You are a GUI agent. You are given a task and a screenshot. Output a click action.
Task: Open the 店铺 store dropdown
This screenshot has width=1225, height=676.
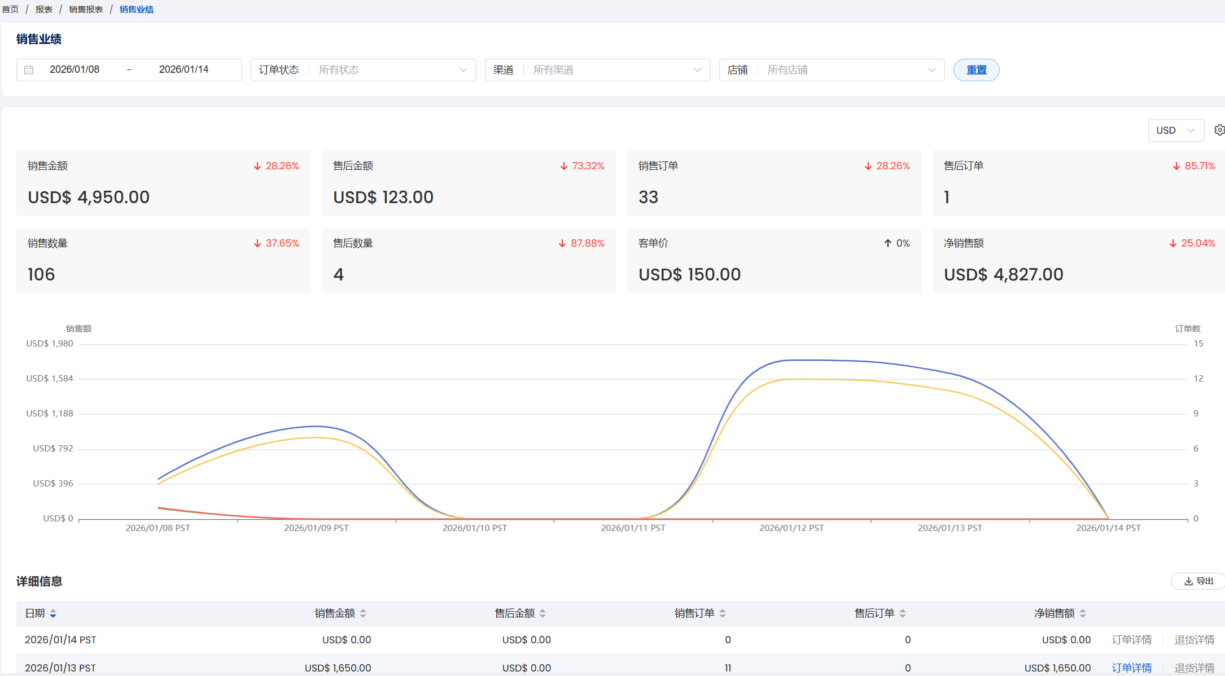click(x=832, y=70)
